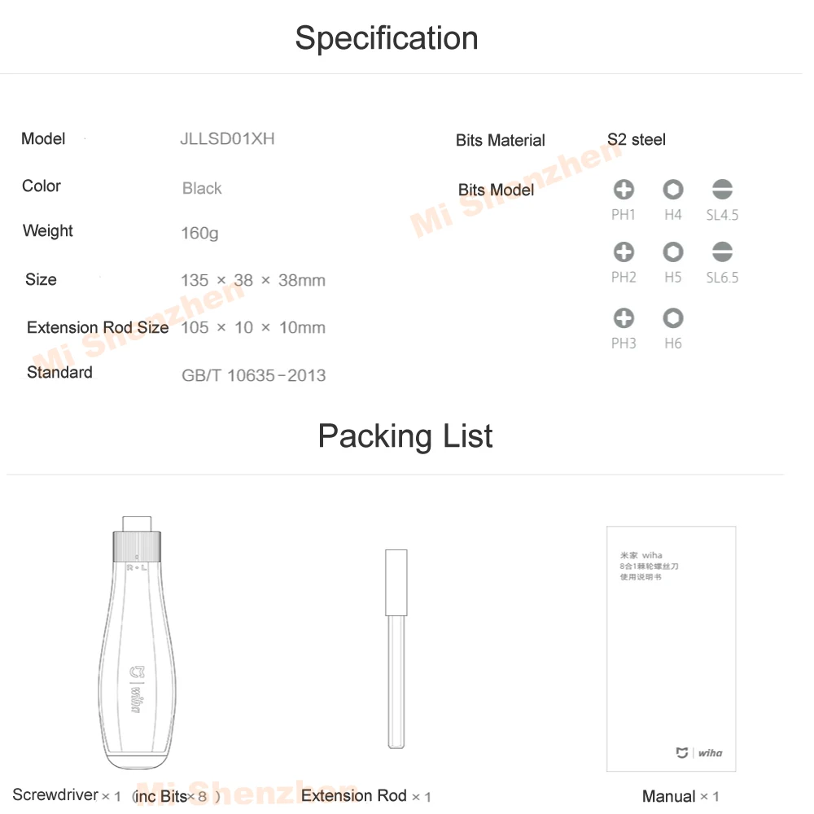
Task: Click the SL4.5 slotted bit icon
Action: pyautogui.click(x=722, y=190)
